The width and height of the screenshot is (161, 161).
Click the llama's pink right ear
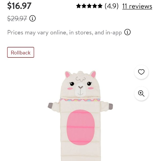click(93, 74)
